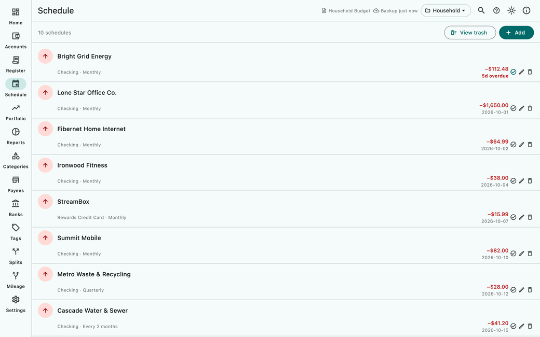Select the Cascade Water & Sewer row title
This screenshot has height=337, width=540.
tap(92, 311)
